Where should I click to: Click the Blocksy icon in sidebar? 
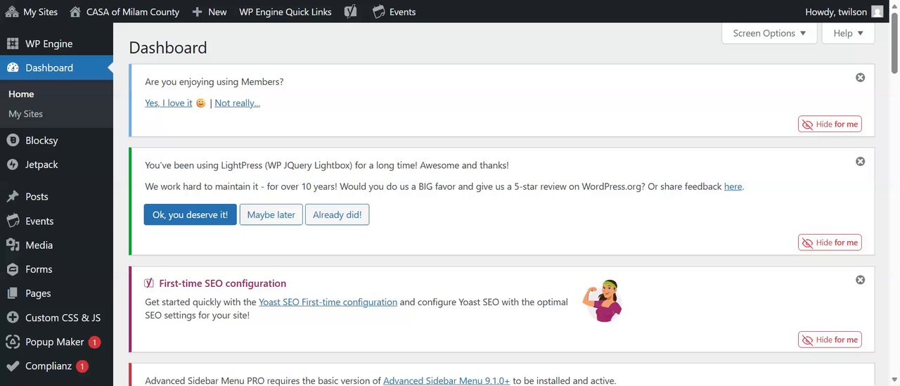click(x=12, y=141)
